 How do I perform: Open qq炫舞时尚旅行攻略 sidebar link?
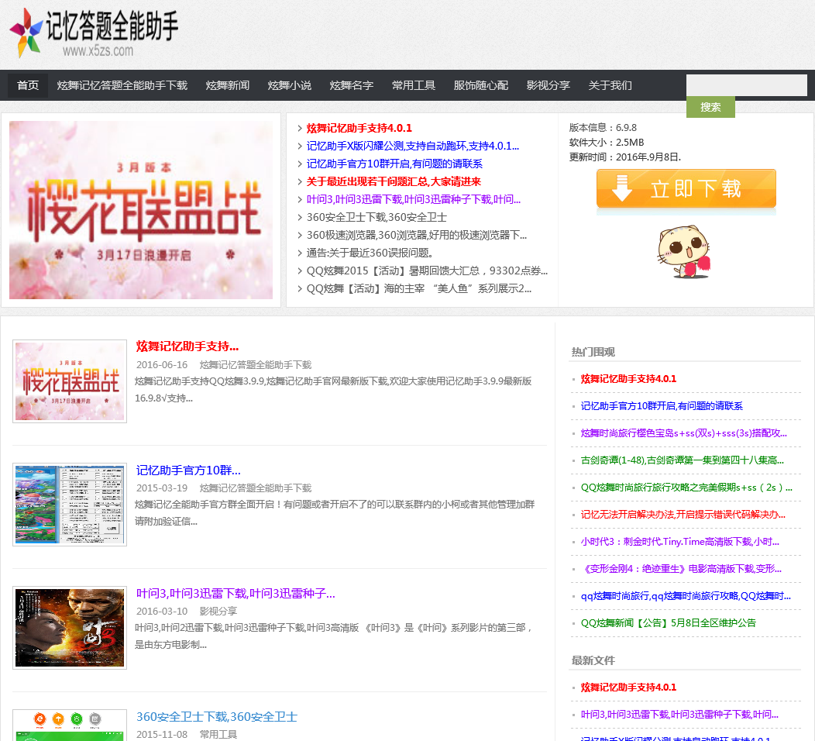pos(686,596)
